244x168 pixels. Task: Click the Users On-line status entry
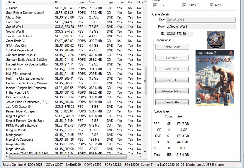point(14,165)
